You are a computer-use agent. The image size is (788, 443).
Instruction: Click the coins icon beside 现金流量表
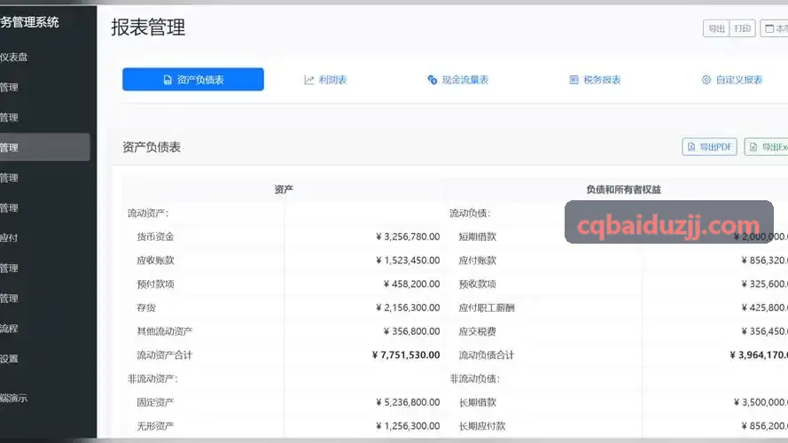pyautogui.click(x=433, y=80)
